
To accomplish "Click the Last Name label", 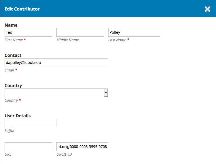I will (x=117, y=40).
